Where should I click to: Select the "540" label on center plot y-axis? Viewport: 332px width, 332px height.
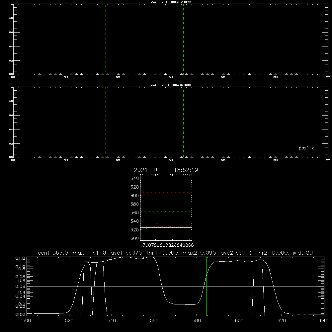point(135,221)
